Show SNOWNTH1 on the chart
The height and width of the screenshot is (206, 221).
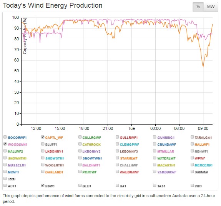point(5,158)
